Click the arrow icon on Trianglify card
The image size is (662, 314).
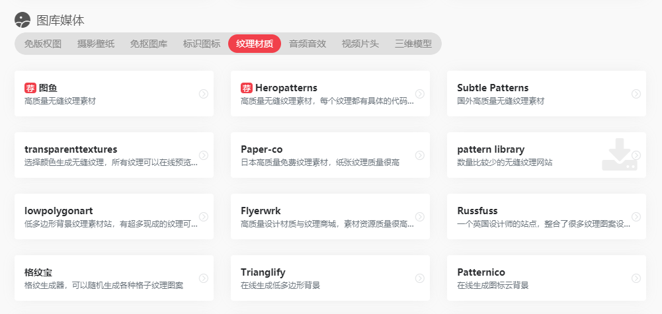tap(420, 278)
